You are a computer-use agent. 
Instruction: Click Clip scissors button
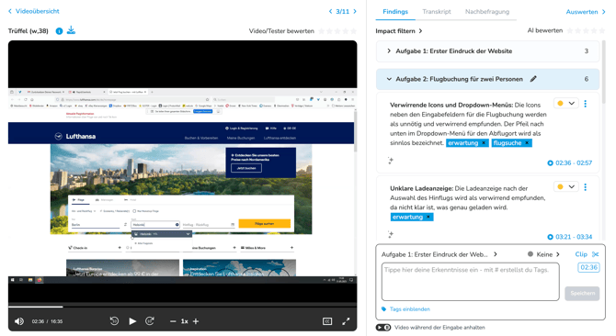587,254
